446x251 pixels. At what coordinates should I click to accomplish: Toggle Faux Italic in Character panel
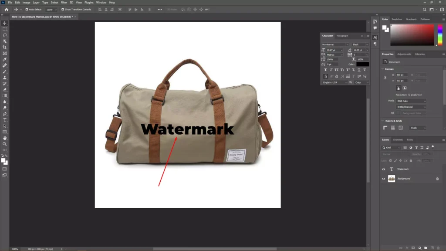pos(331,70)
